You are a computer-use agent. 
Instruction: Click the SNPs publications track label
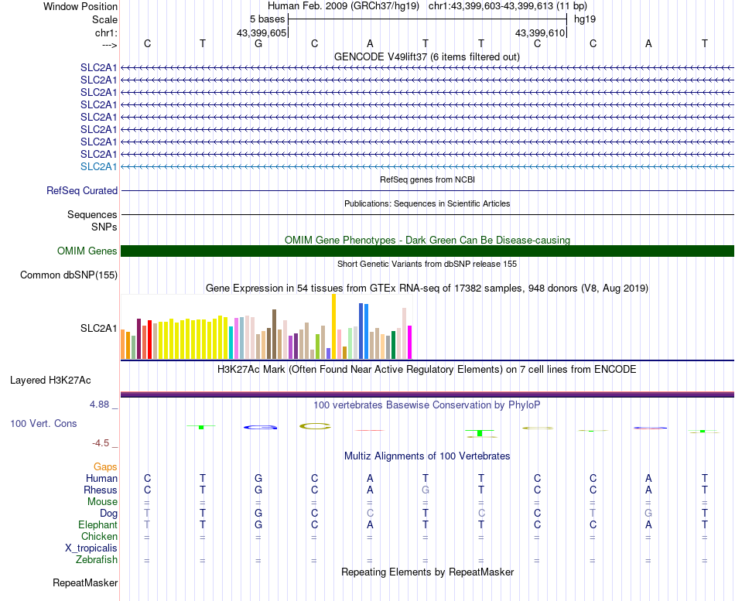(x=104, y=227)
